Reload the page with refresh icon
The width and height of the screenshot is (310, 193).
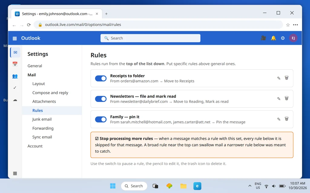point(29,25)
